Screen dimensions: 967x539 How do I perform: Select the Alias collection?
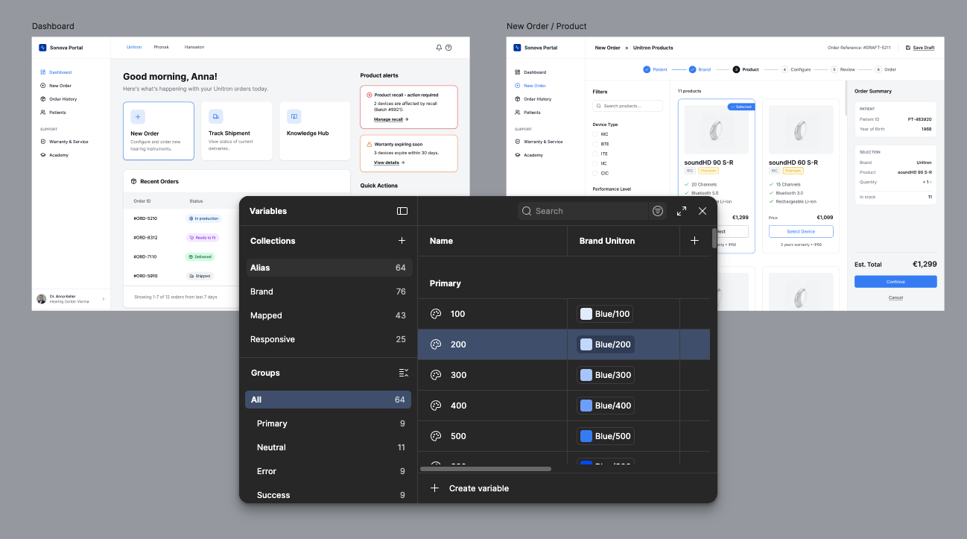pyautogui.click(x=328, y=268)
